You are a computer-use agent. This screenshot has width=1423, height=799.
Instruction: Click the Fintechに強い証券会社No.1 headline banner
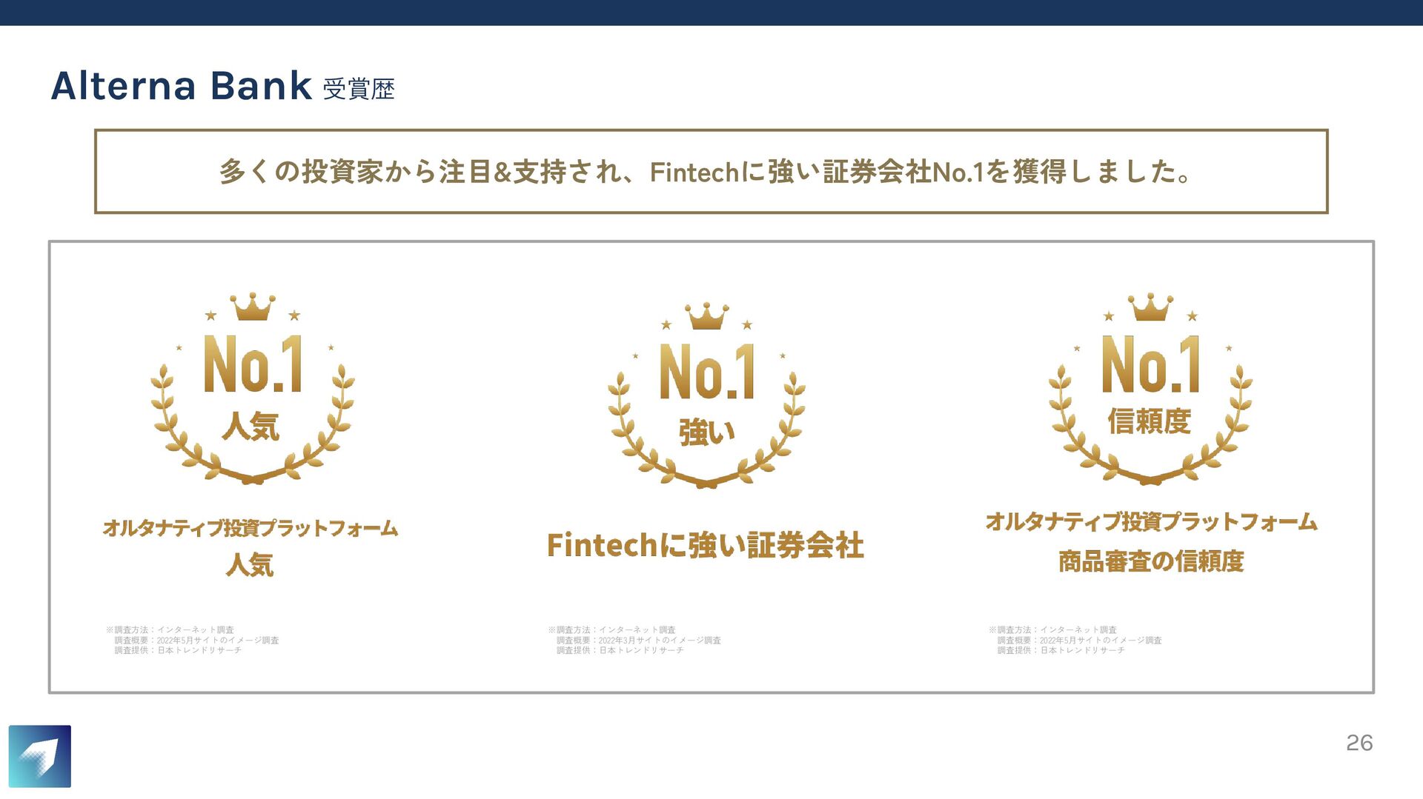[711, 171]
